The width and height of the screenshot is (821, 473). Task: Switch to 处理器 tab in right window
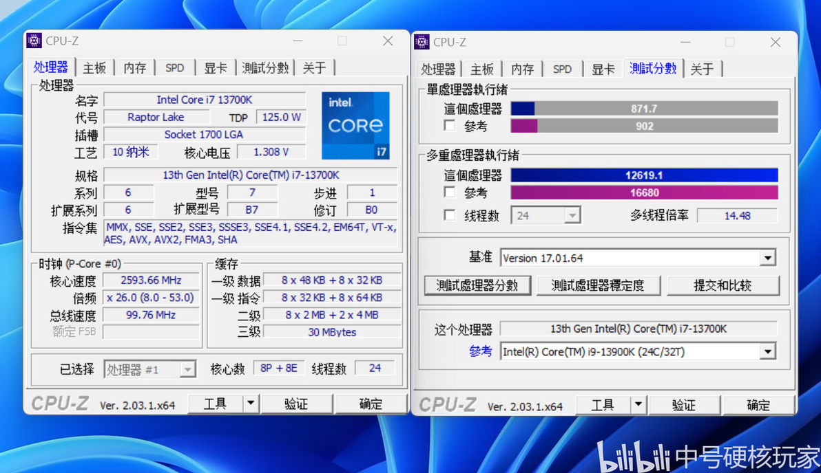438,69
